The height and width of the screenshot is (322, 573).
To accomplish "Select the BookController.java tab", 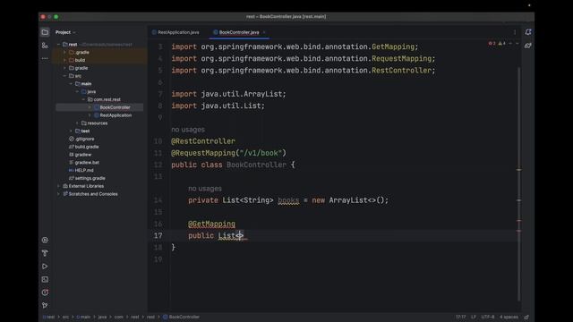I will click(x=239, y=32).
